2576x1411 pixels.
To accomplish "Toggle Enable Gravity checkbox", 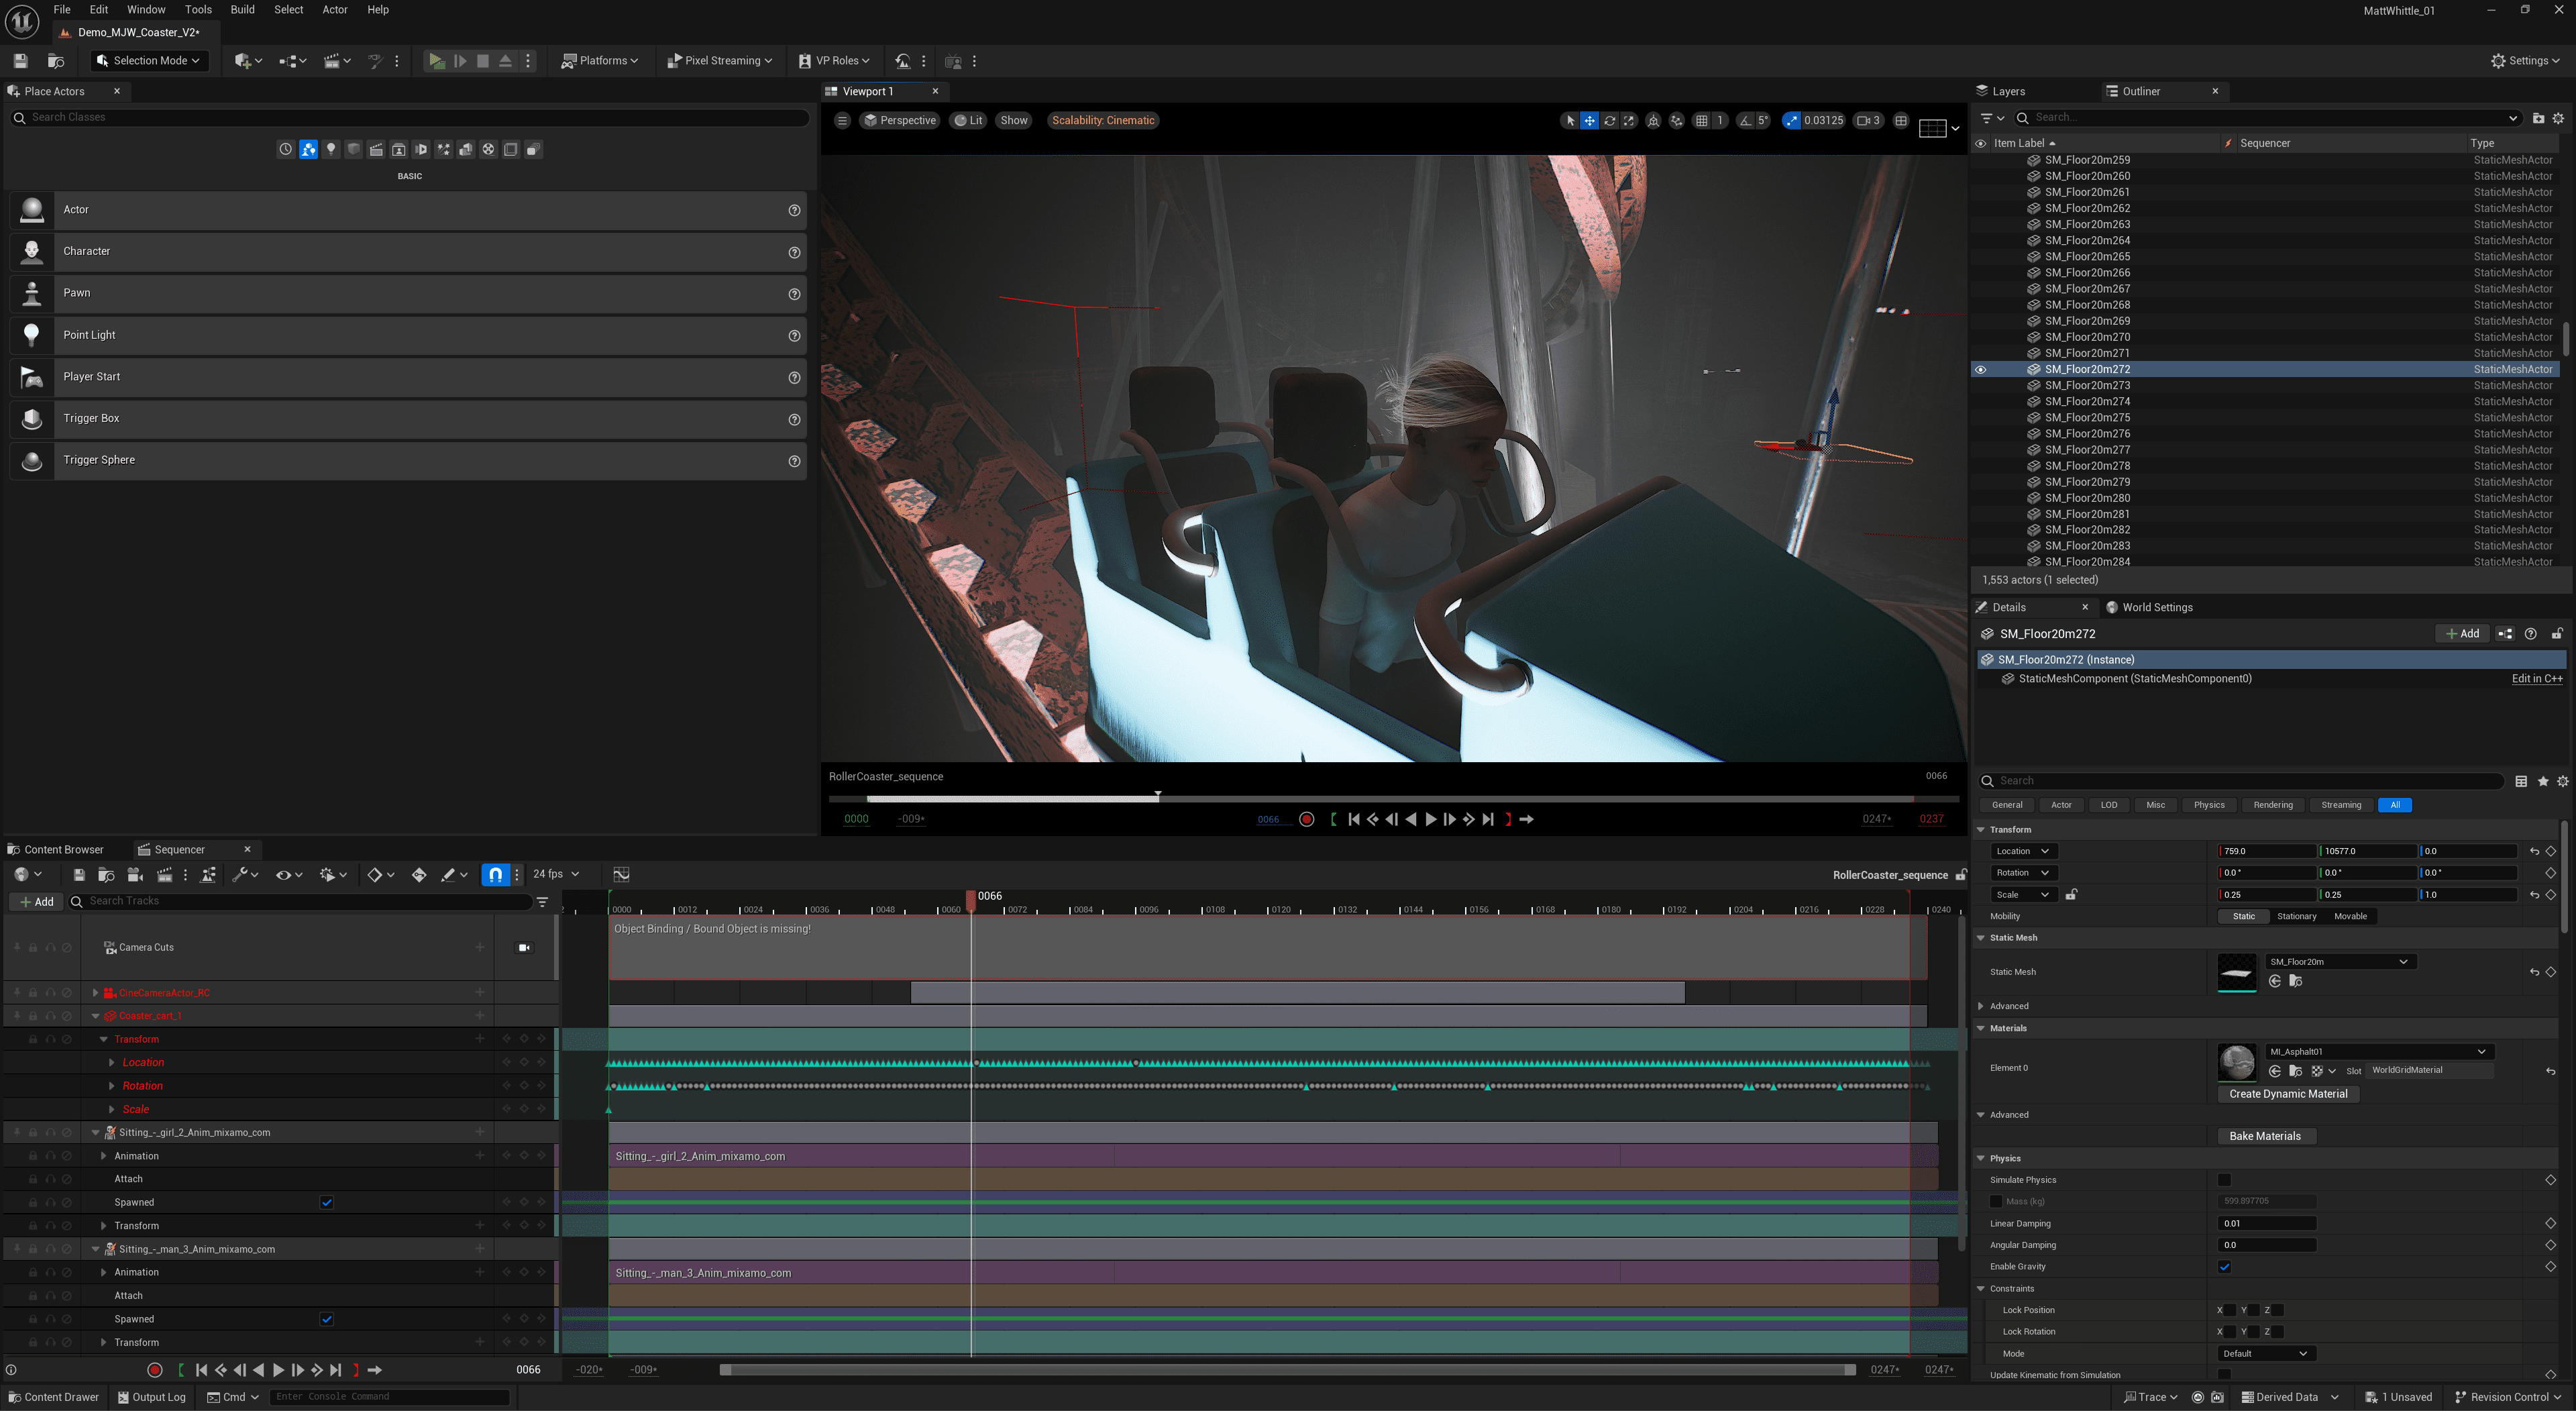I will pos(2224,1267).
